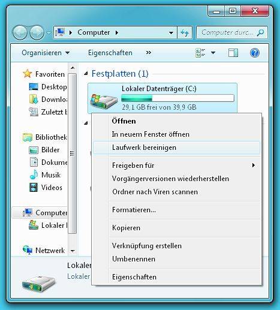280x310 pixels.
Task: Open the Dokumente library
Action: coord(55,162)
